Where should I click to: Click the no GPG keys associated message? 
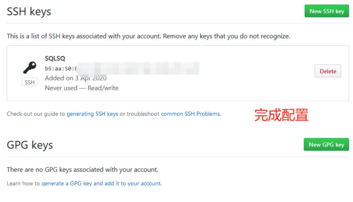[x=82, y=170]
